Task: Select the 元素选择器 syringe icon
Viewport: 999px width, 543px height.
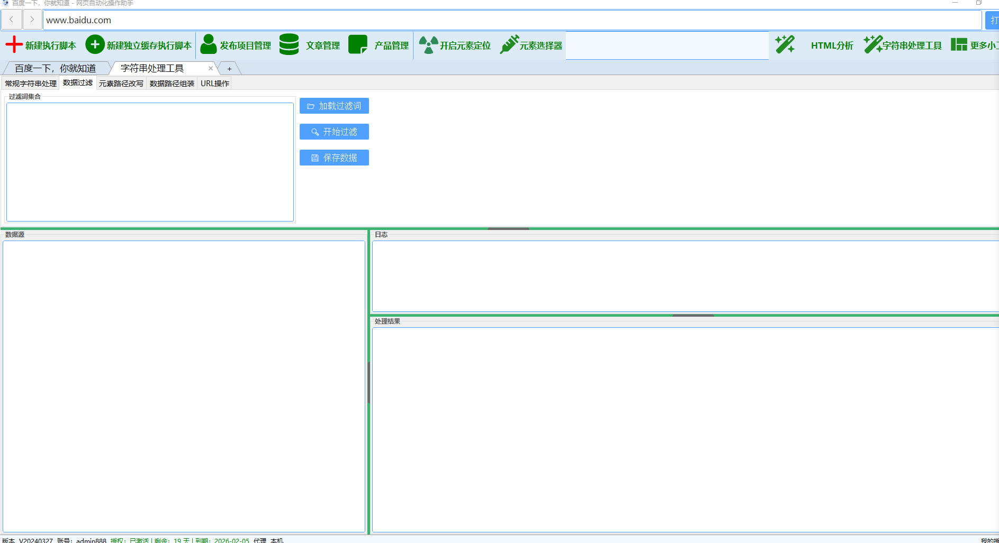Action: pos(509,45)
